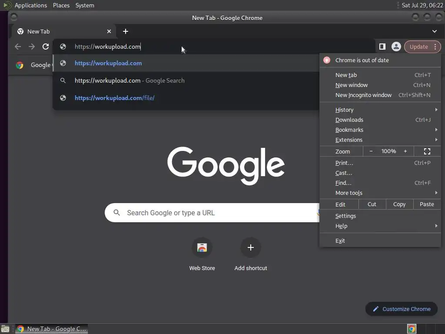The height and width of the screenshot is (334, 445).
Task: Expand the More tools submenu
Action: 380,193
